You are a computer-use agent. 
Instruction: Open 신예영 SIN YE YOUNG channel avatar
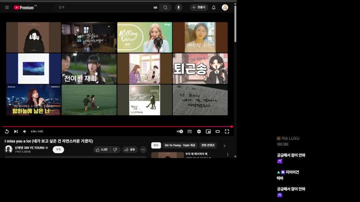8,149
